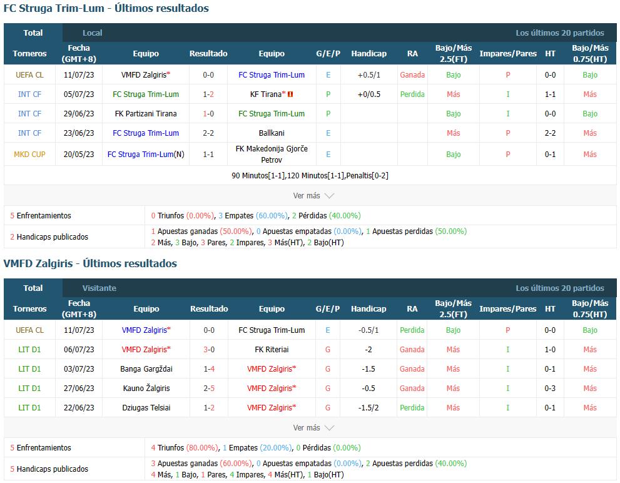Click the -2 handicap in FK Riteriai row
Screen dimensions: 620x483
click(368, 349)
